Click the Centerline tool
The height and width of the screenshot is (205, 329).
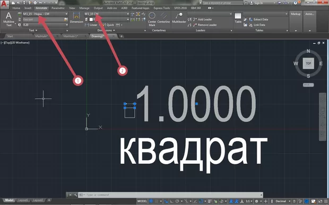pyautogui.click(x=163, y=17)
